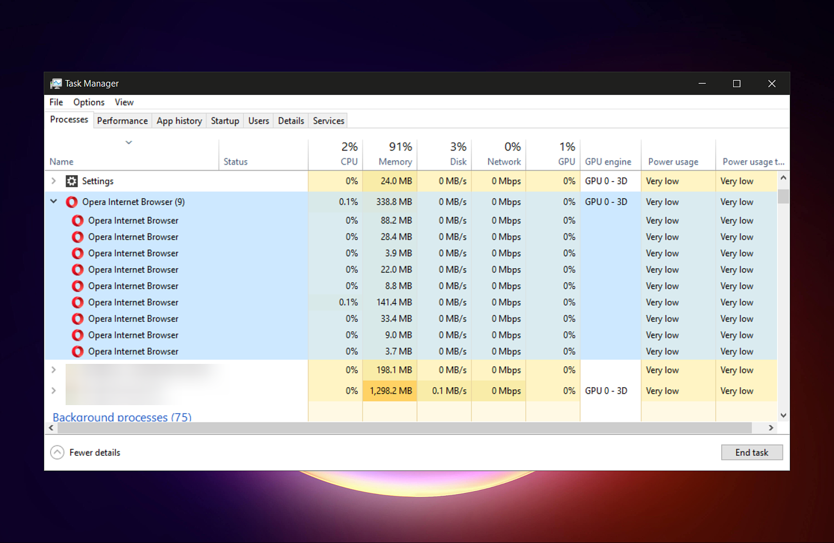Sort processes by the CPU column

tap(335, 155)
